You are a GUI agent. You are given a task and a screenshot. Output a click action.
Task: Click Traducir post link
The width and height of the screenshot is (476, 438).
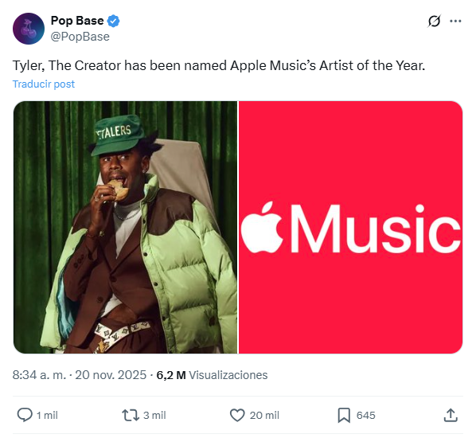click(44, 84)
